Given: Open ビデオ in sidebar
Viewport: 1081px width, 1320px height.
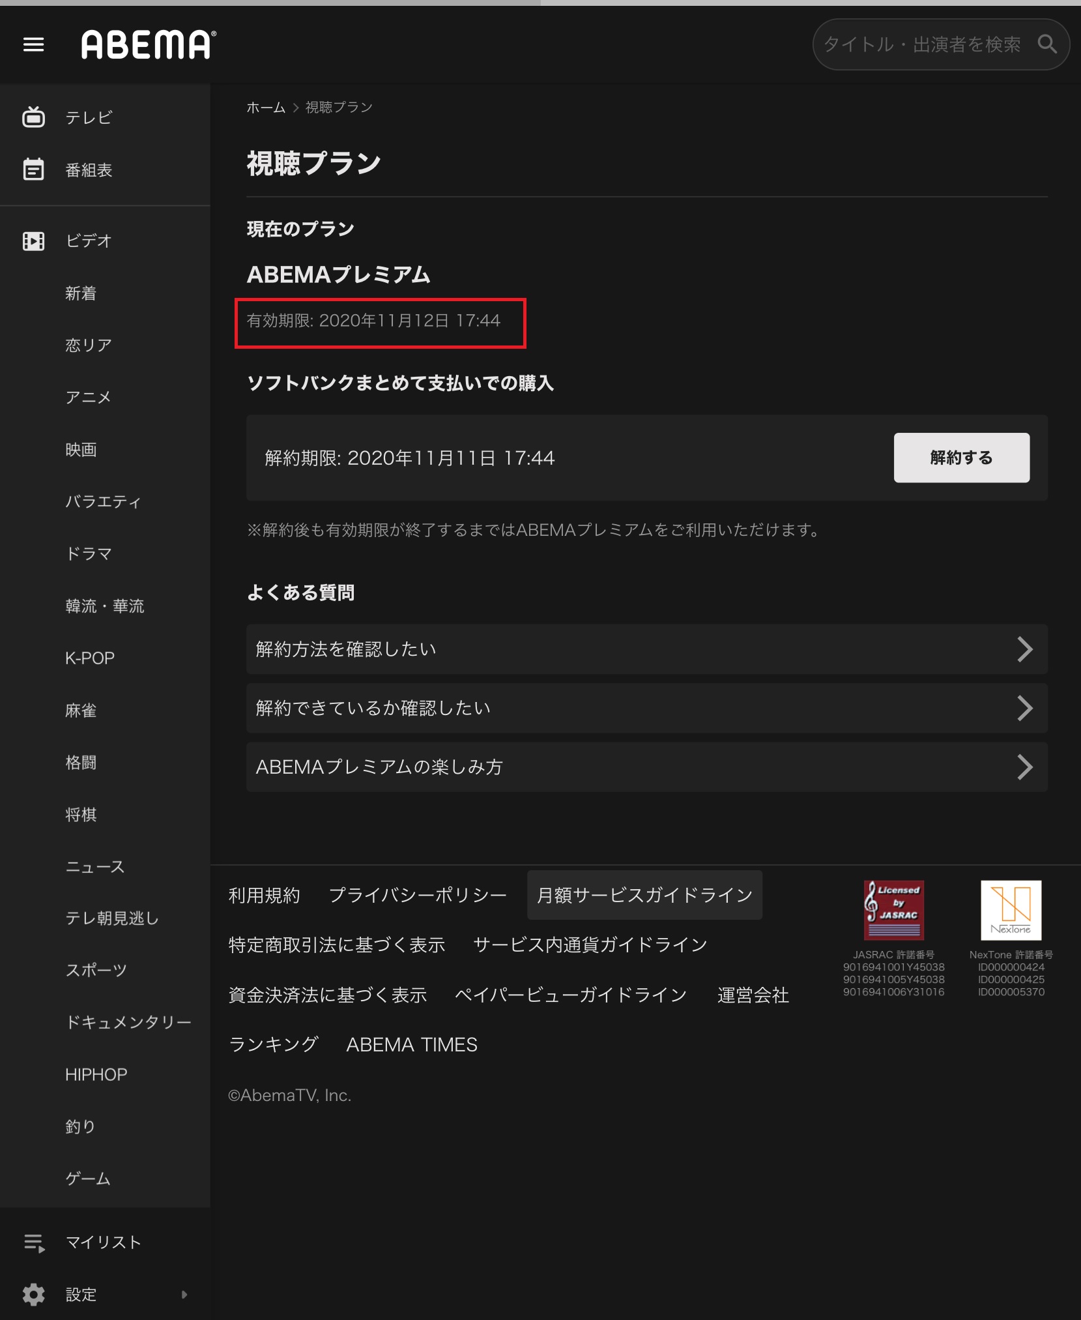Looking at the screenshot, I should click(x=89, y=241).
